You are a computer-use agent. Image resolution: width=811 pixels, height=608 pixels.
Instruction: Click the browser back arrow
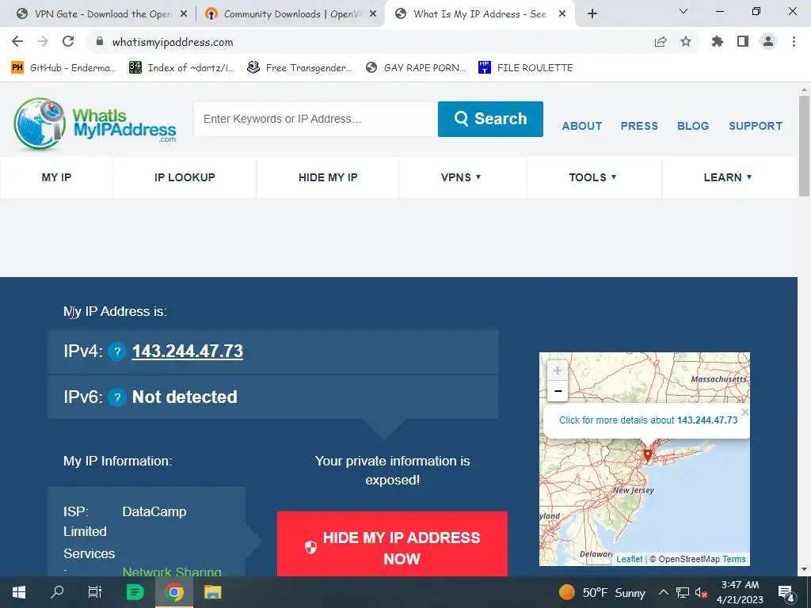tap(17, 41)
